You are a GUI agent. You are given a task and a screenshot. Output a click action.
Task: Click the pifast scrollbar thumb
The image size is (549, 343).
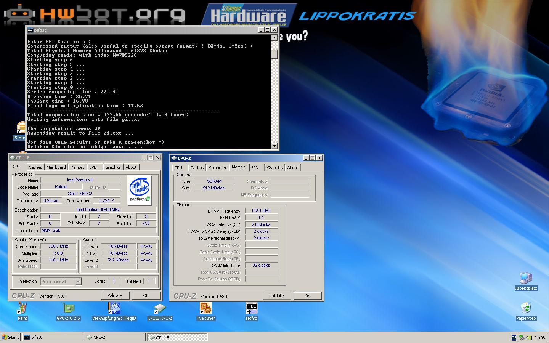pos(274,54)
